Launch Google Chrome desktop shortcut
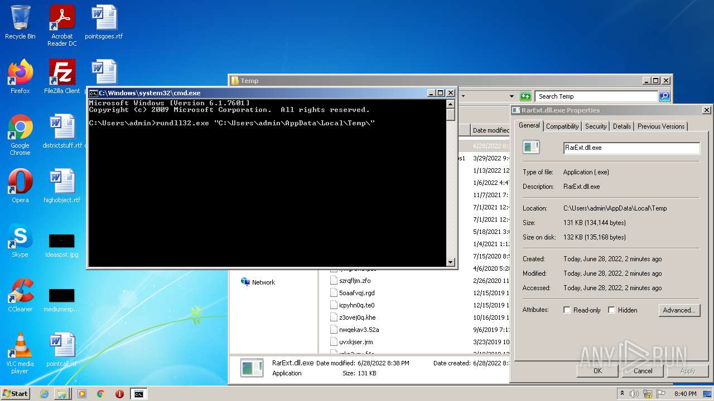The height and width of the screenshot is (401, 714). [20, 135]
